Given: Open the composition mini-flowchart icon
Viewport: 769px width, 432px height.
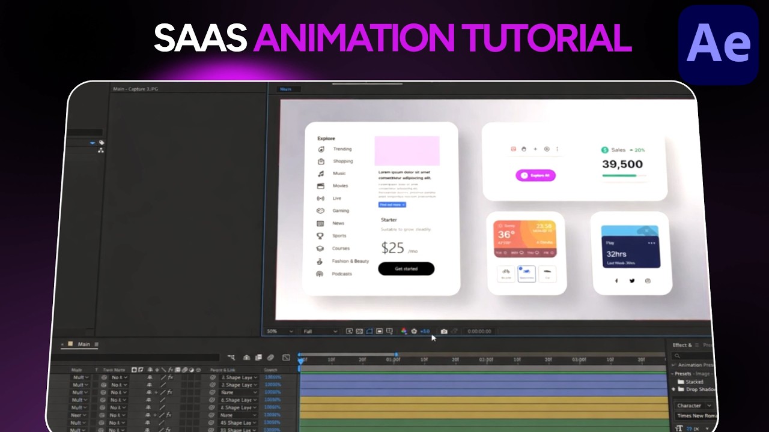Looking at the screenshot, I should 231,358.
